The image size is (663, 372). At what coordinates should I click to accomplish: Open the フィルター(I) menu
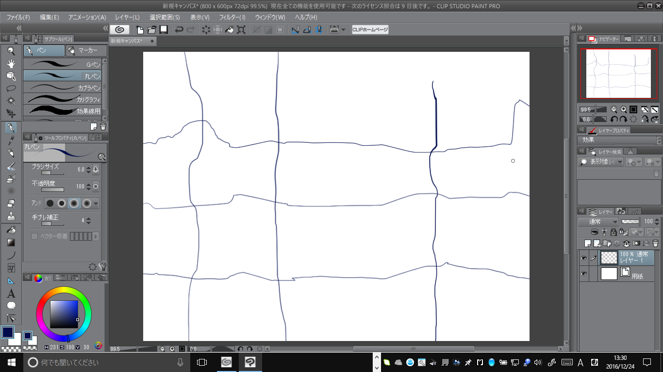(x=232, y=17)
